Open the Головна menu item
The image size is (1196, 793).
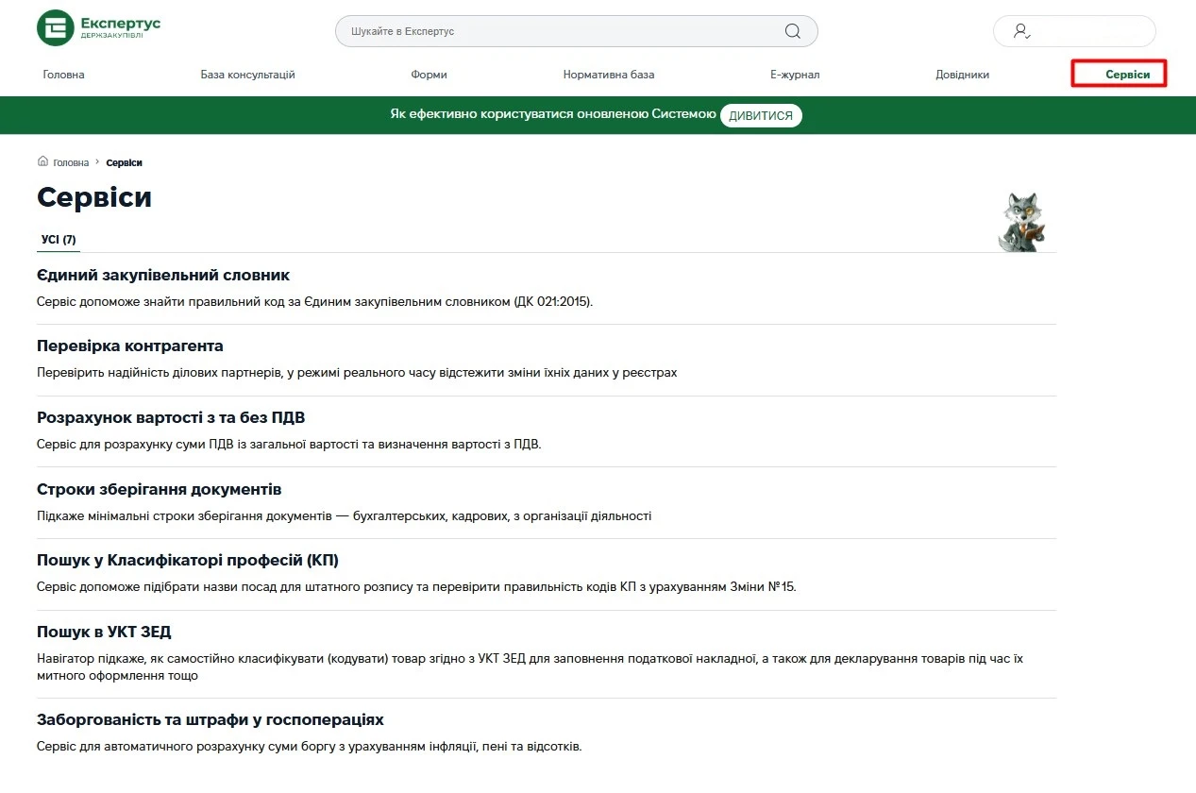point(63,75)
